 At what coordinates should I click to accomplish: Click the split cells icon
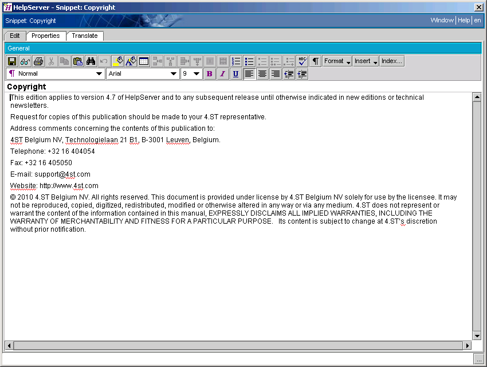coord(223,61)
